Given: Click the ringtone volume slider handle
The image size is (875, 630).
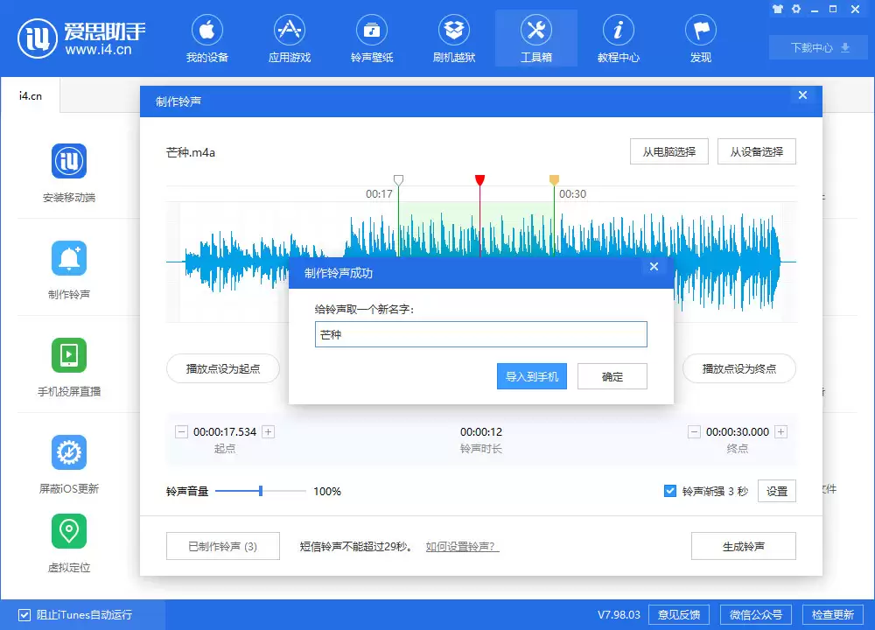Looking at the screenshot, I should coord(261,491).
